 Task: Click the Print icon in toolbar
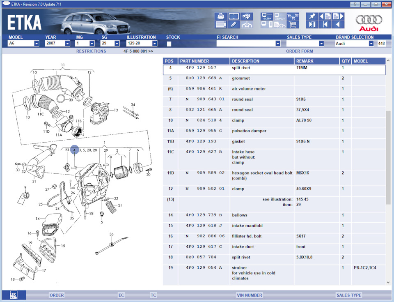click(220, 16)
